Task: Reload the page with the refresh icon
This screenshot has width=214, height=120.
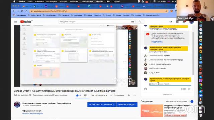Action: [x=22, y=11]
